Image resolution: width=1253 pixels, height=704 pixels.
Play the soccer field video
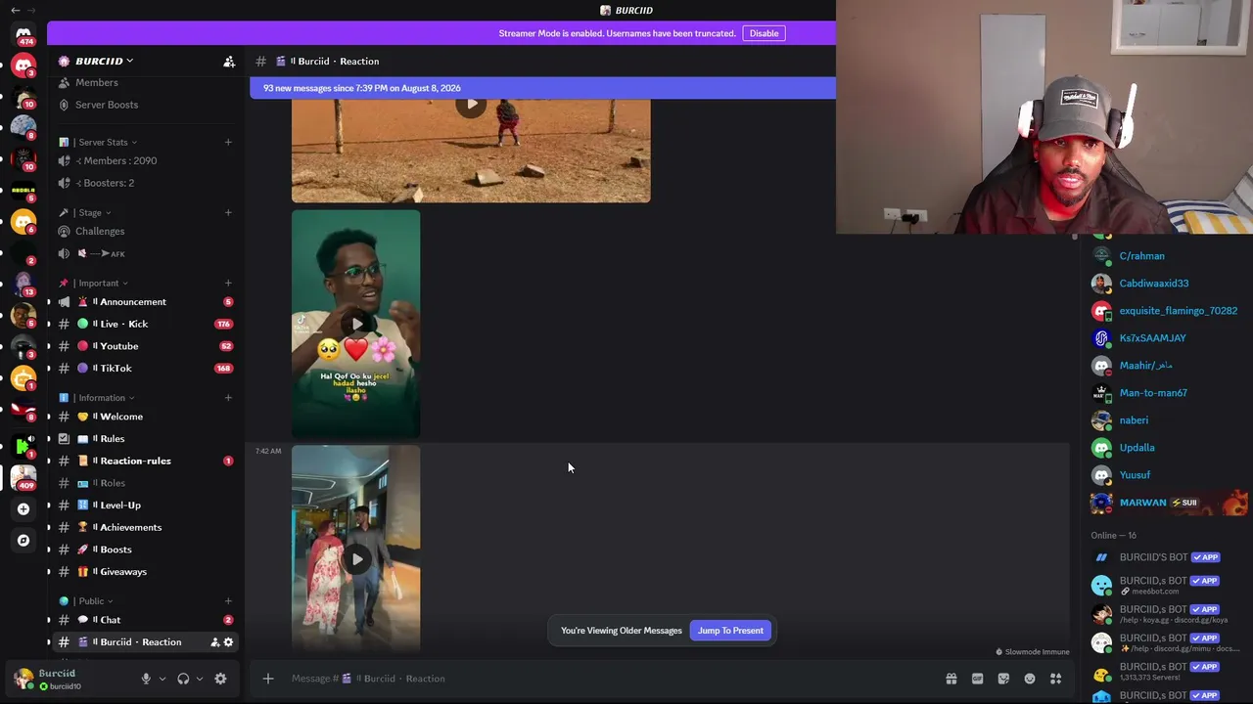click(471, 105)
